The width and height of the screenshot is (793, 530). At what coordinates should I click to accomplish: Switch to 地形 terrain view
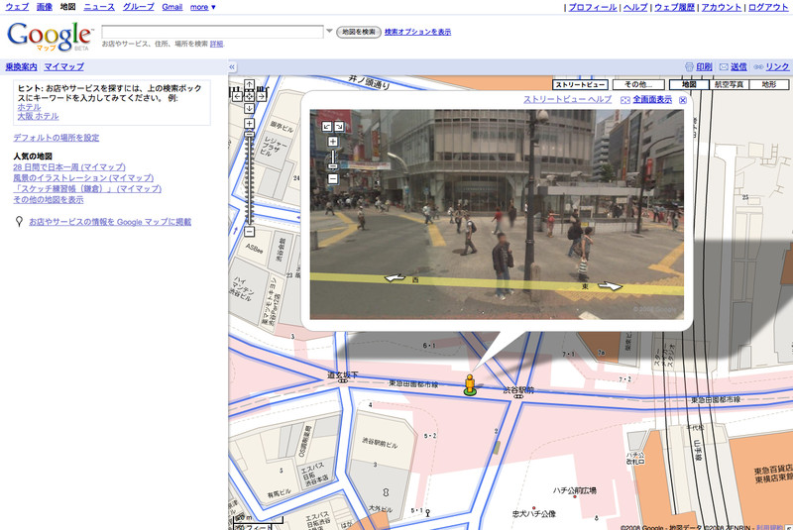pyautogui.click(x=769, y=84)
